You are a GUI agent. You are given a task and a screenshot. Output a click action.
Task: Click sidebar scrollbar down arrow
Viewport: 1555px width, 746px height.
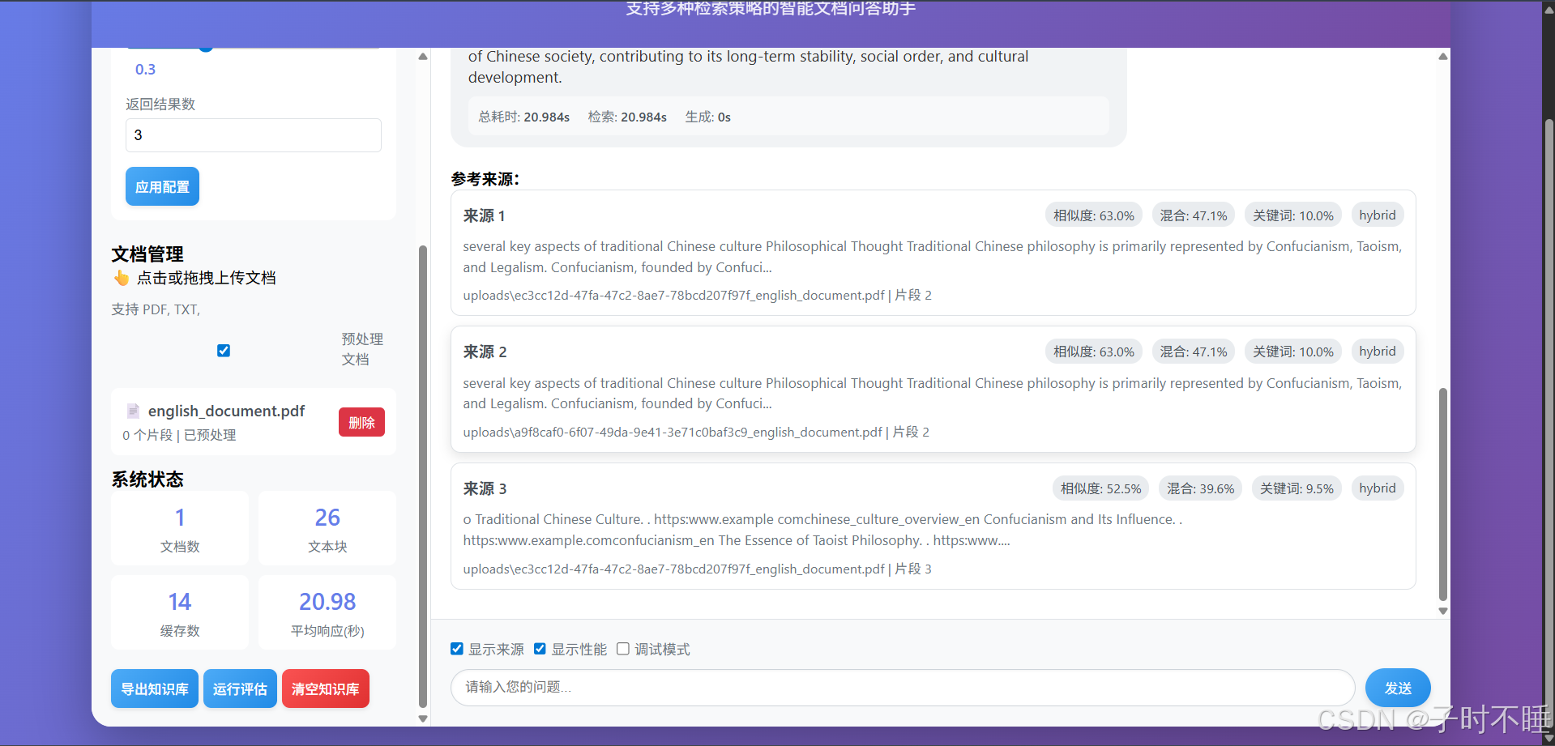(x=423, y=718)
